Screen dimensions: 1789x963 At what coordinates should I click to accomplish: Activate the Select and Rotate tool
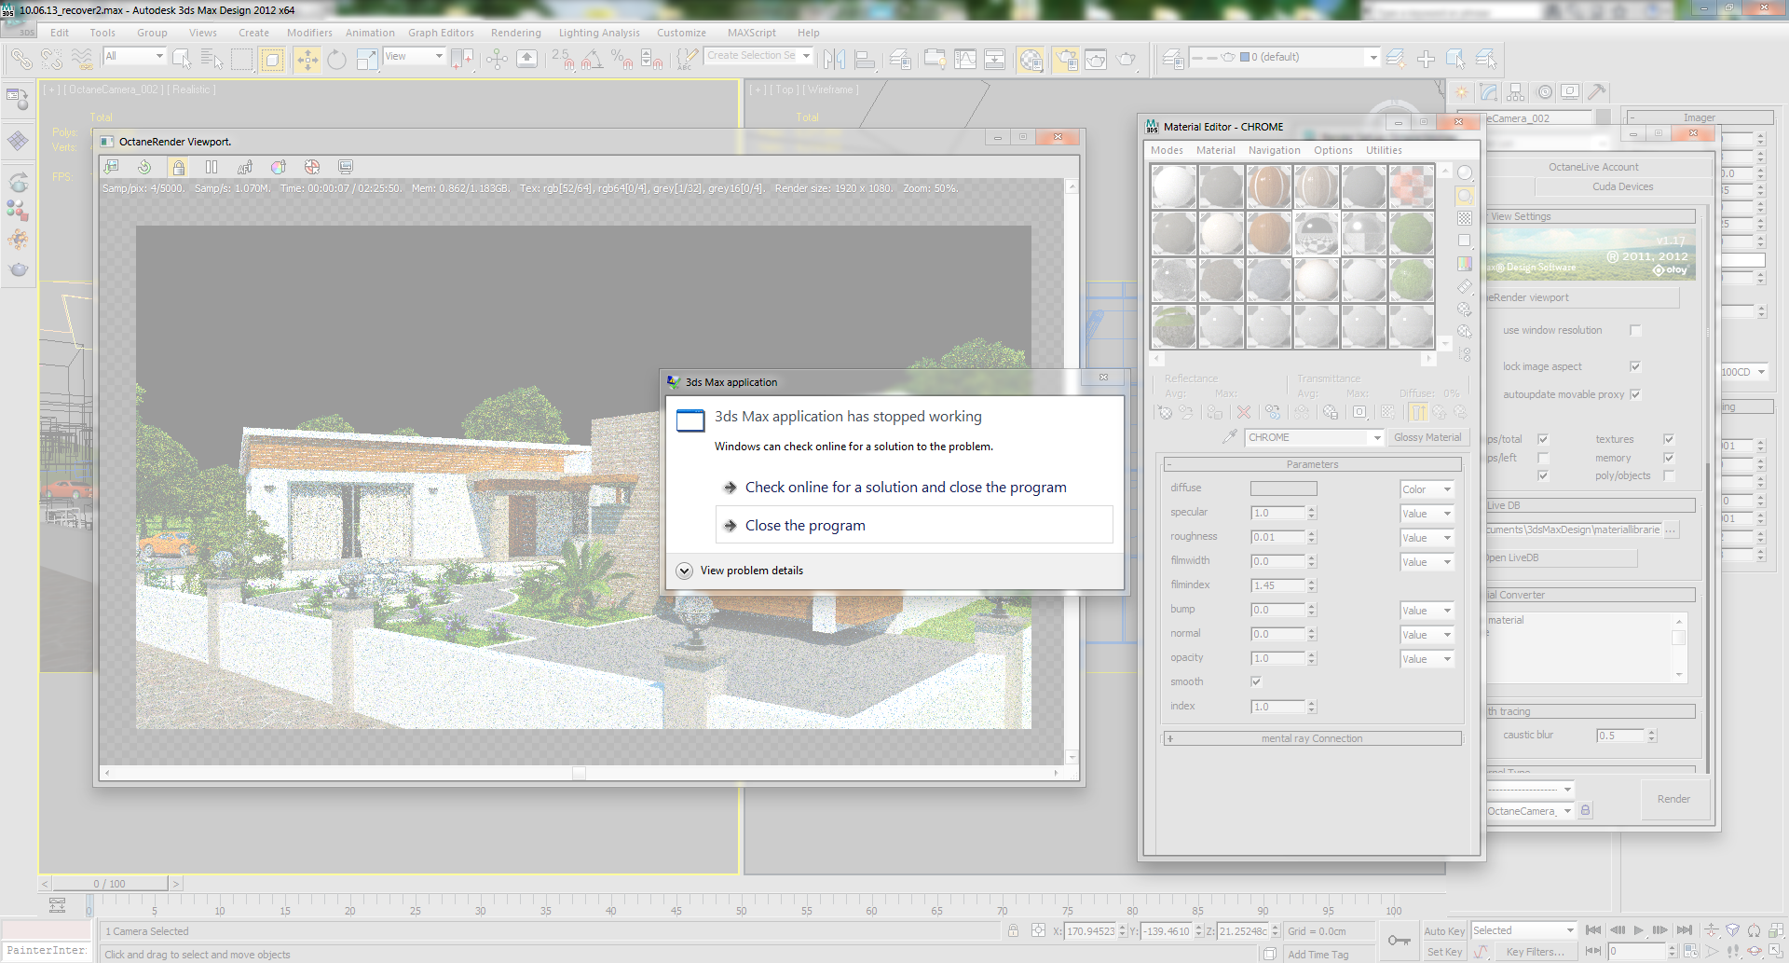tap(337, 60)
